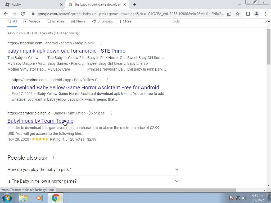Open the network tray icon
Image resolution: width=271 pixels, height=203 pixels.
pyautogui.click(x=238, y=198)
